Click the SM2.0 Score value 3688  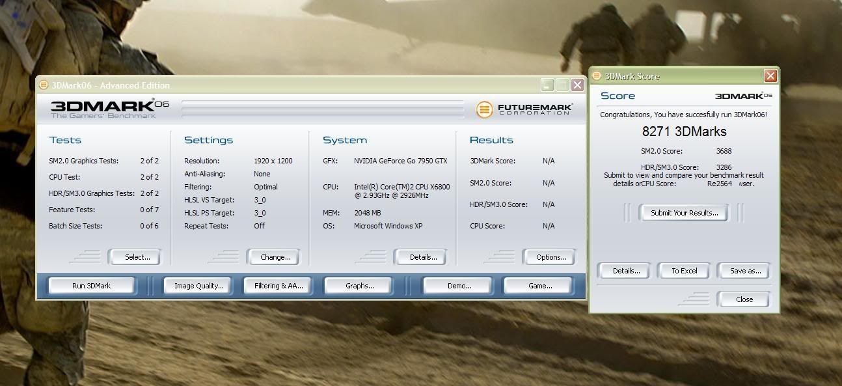[724, 151]
